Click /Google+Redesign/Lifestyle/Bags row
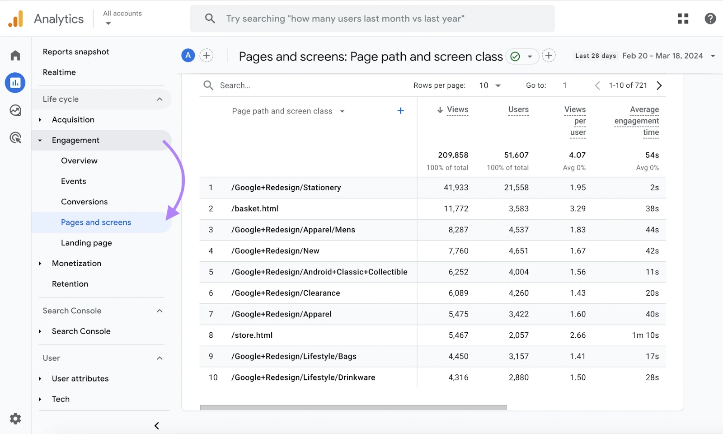Viewport: 723px width, 434px height. (432, 356)
